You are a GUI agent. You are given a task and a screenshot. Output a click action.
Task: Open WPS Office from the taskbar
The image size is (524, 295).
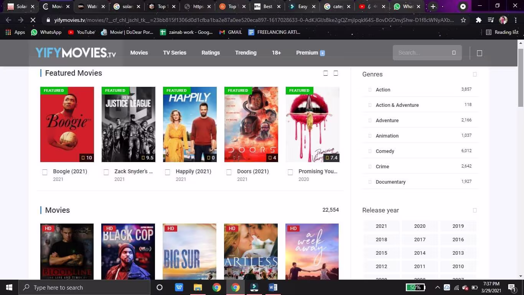179,287
